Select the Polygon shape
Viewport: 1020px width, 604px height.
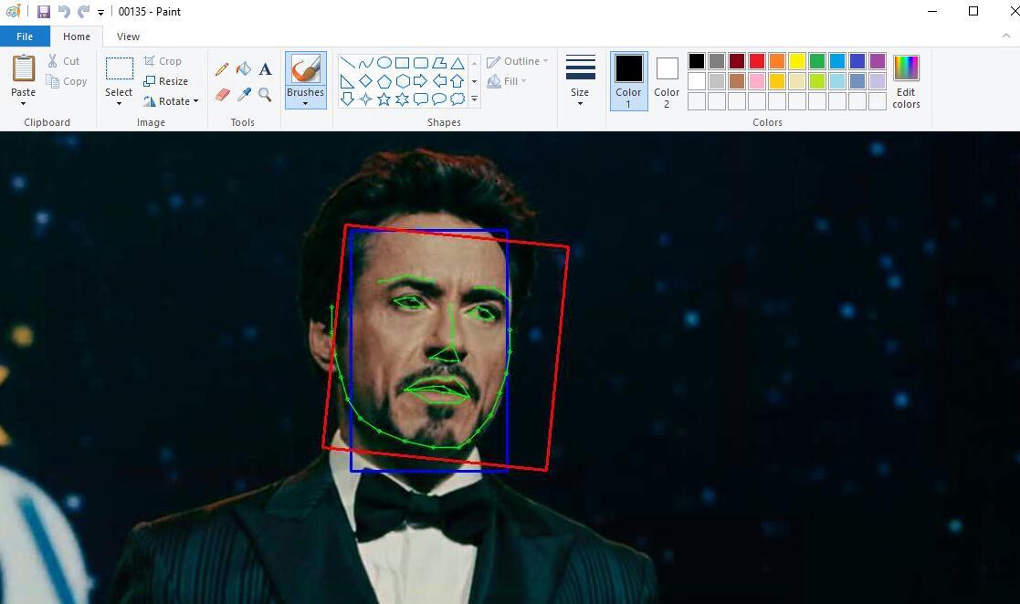pos(439,63)
